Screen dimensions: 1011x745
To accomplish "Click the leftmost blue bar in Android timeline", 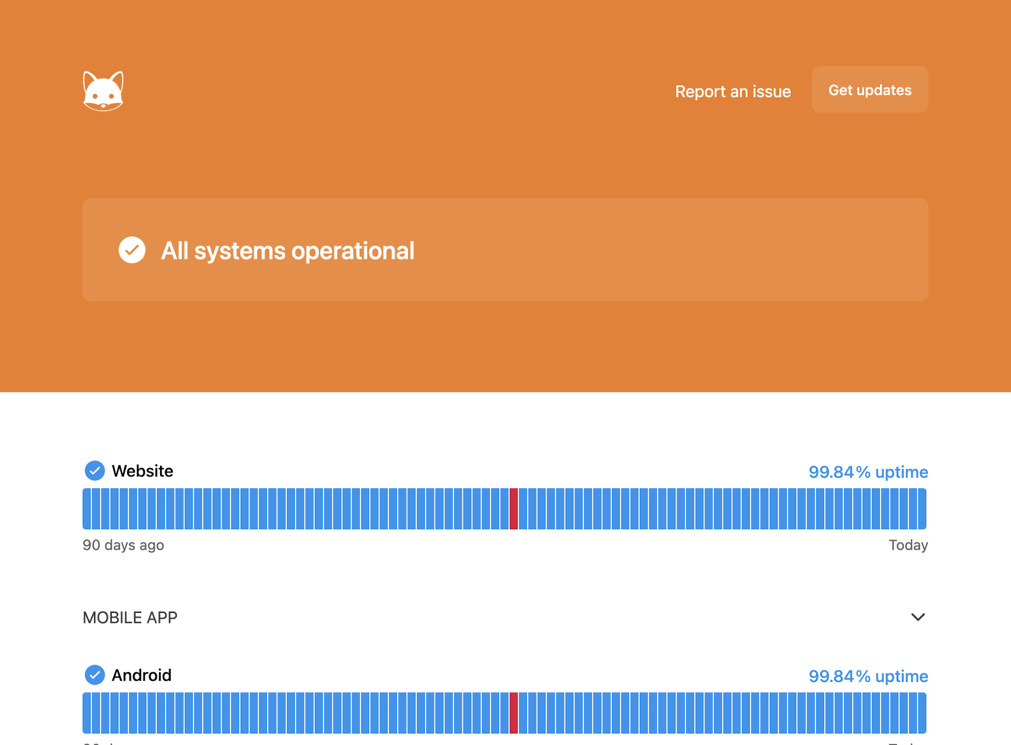I will pyautogui.click(x=86, y=713).
